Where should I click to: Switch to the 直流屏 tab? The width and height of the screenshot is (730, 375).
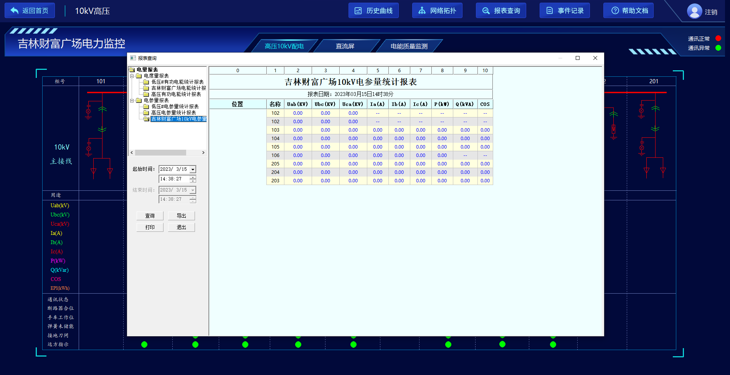(345, 46)
